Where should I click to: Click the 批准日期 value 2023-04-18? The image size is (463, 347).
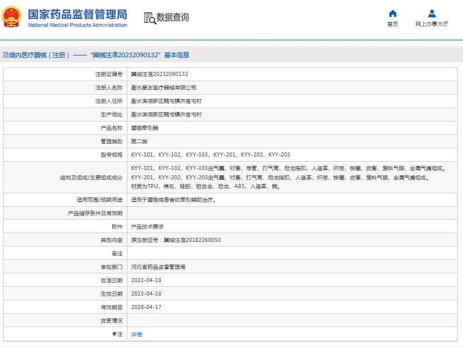click(x=146, y=280)
